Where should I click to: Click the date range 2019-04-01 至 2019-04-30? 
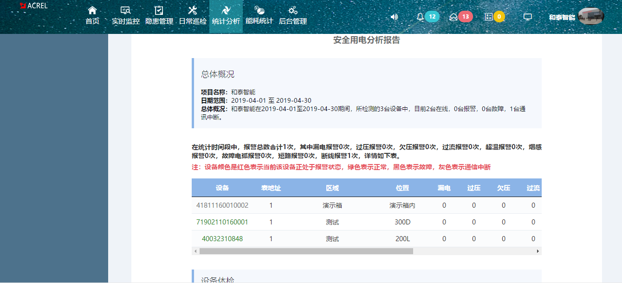tap(271, 100)
